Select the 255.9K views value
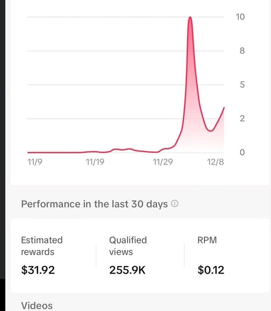This screenshot has width=271, height=311. (x=127, y=270)
